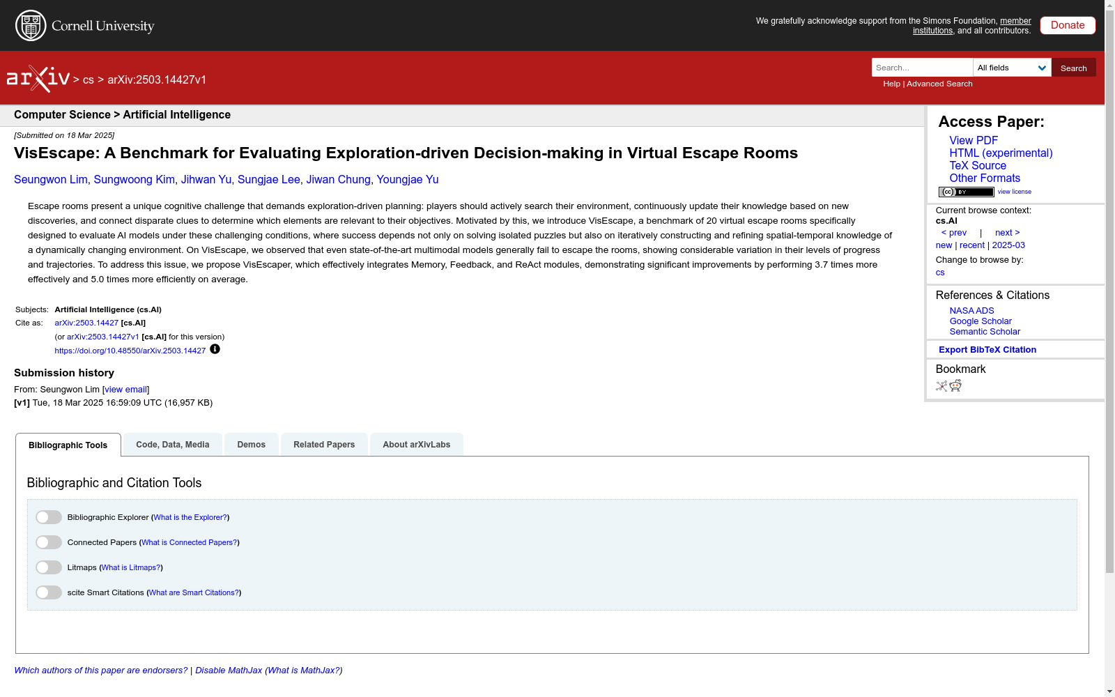Open Other Formats link
The width and height of the screenshot is (1115, 697).
(x=985, y=178)
